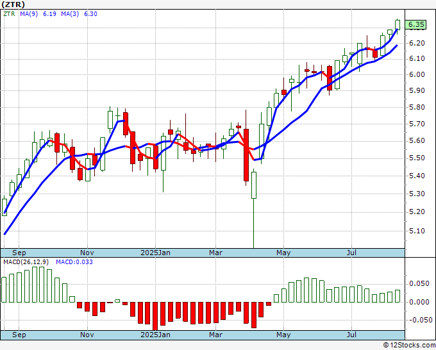
Task: Click the latest green candlestick near 6.35
Action: [x=398, y=25]
